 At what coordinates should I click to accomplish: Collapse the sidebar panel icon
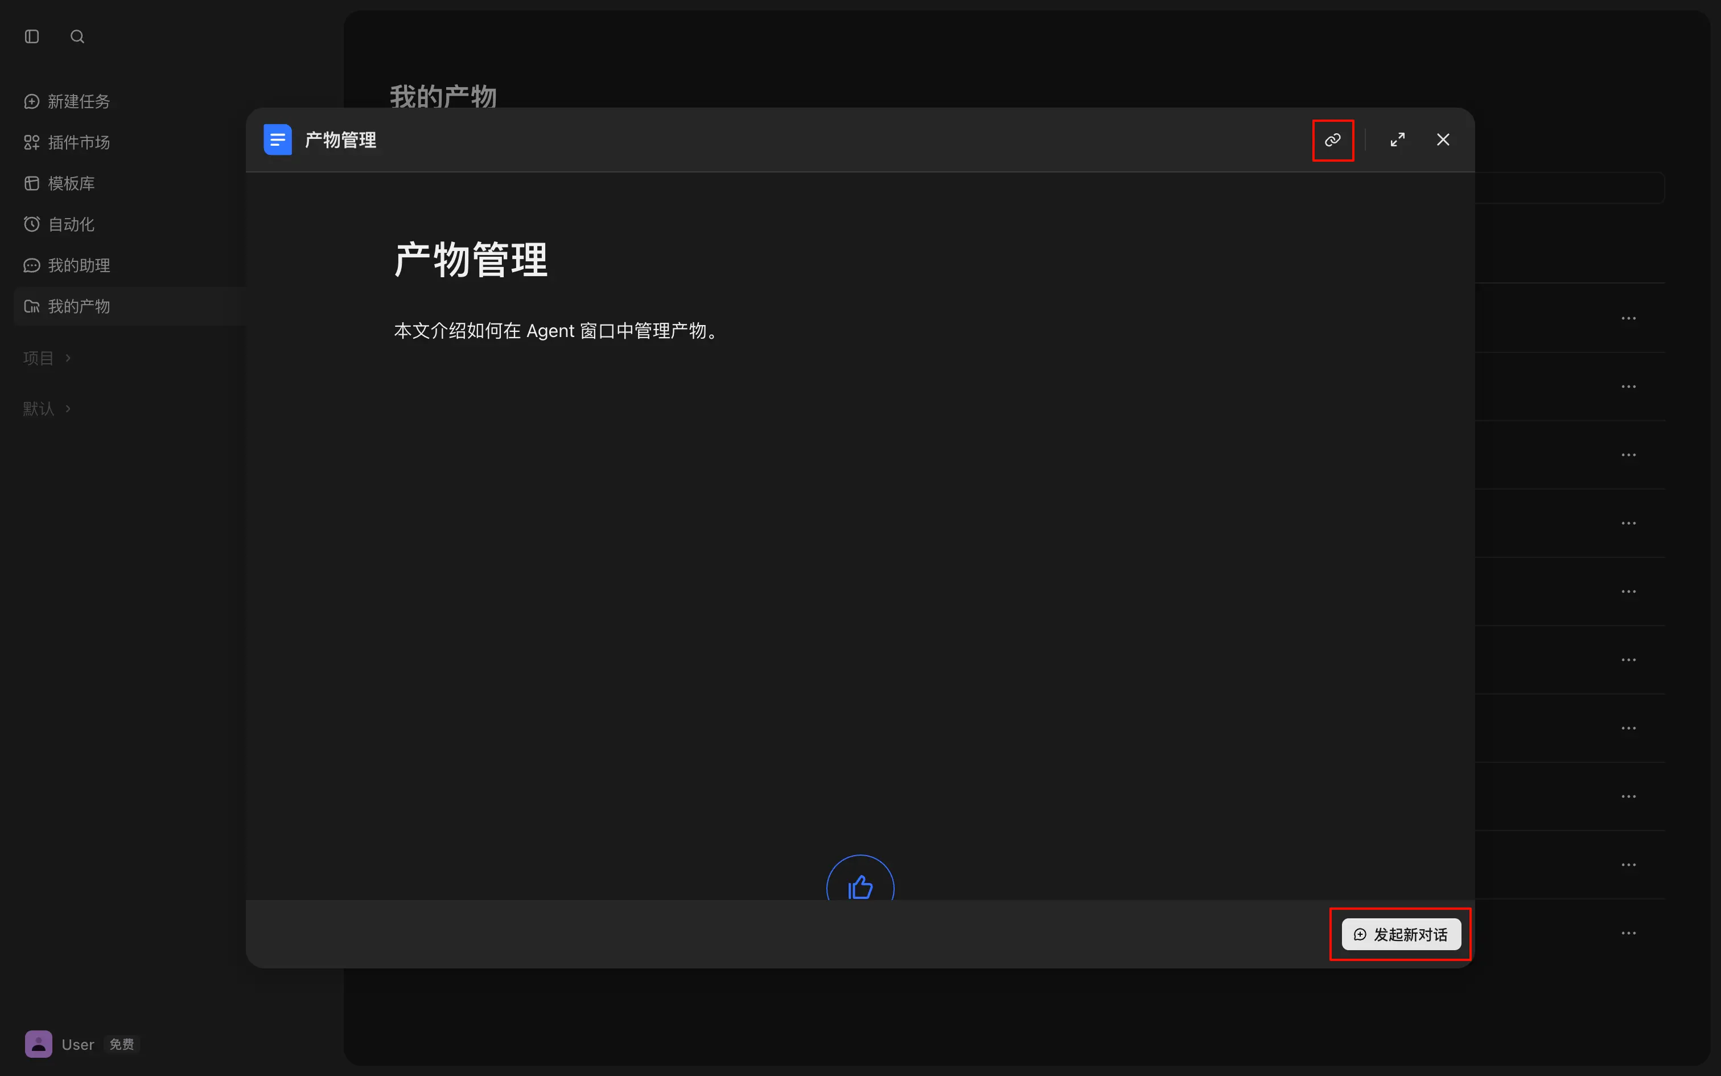pos(32,36)
